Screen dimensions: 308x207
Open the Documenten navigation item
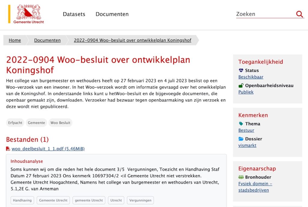point(112,14)
